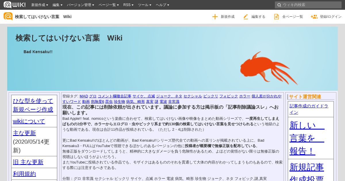Click the document icon for 全ページ一覧
345x181 pixels.
point(276,17)
